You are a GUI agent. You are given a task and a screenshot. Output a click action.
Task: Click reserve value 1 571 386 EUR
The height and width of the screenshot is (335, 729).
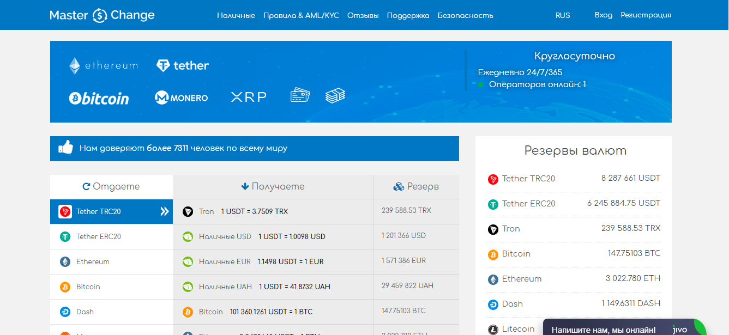(403, 260)
